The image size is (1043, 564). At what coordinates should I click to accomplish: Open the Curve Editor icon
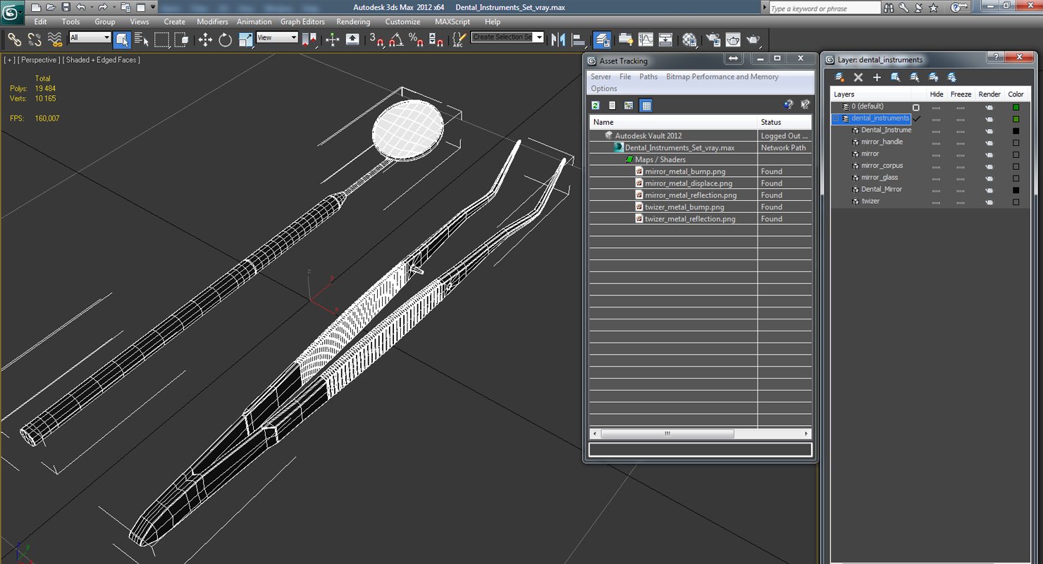tap(646, 39)
